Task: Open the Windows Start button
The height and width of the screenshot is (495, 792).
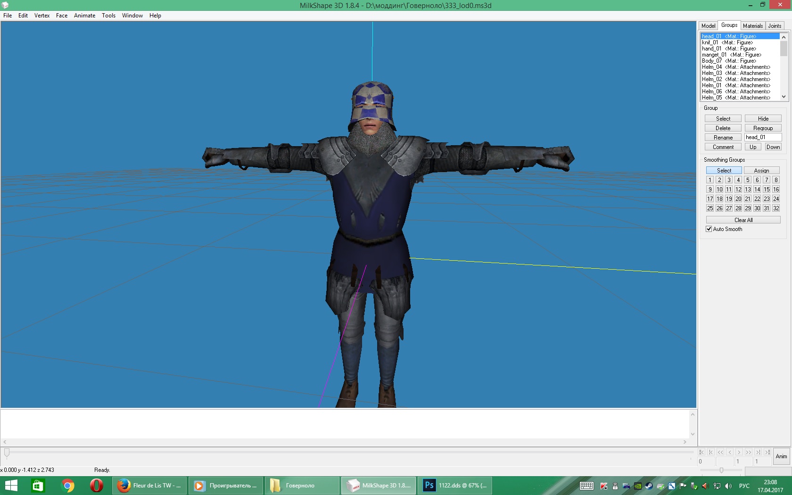Action: [10, 486]
